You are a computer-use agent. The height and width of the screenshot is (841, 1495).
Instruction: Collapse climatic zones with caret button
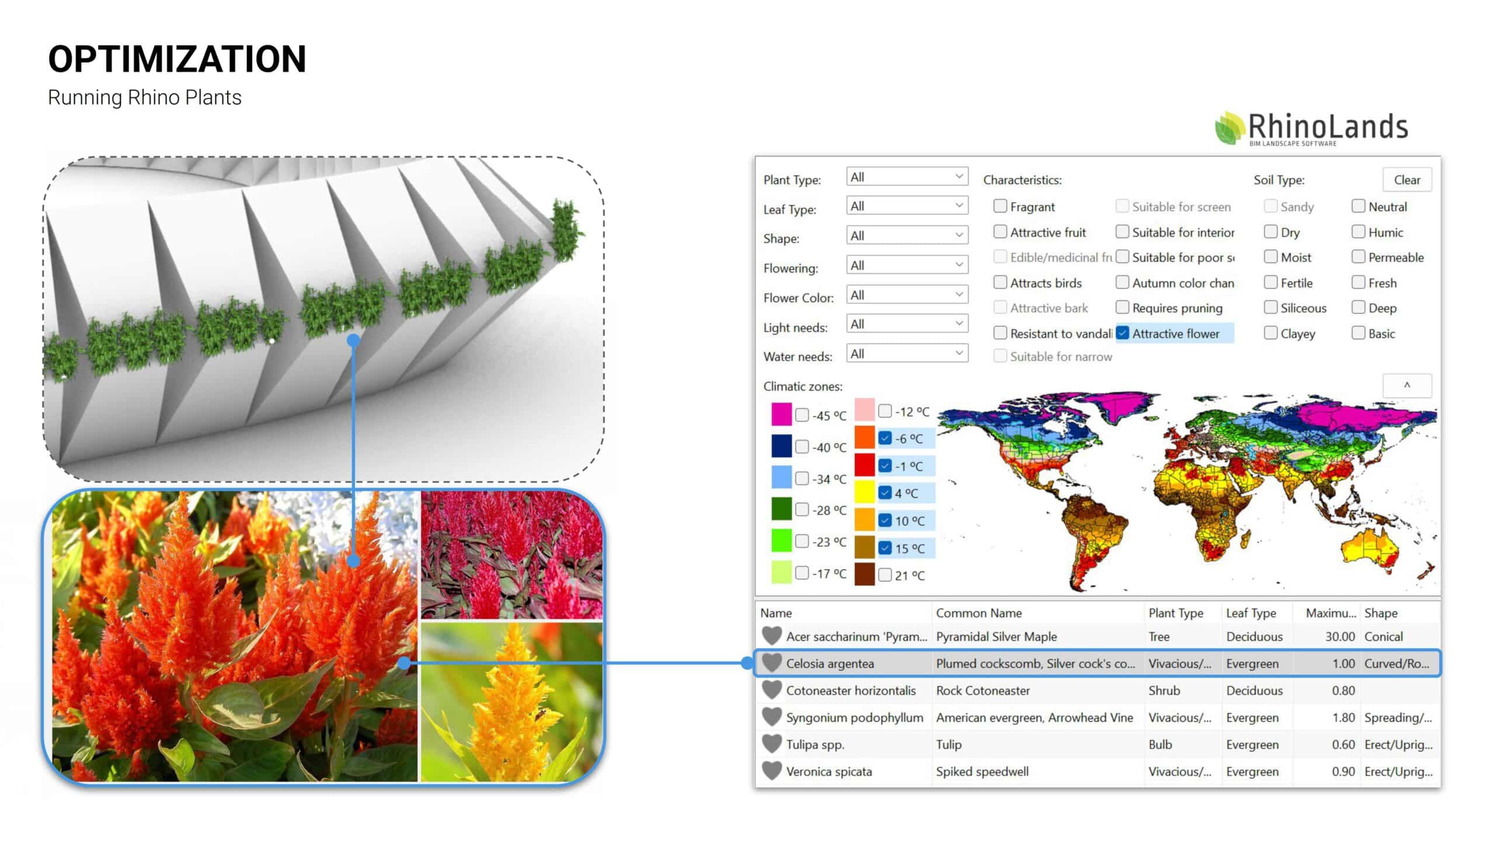tap(1406, 385)
